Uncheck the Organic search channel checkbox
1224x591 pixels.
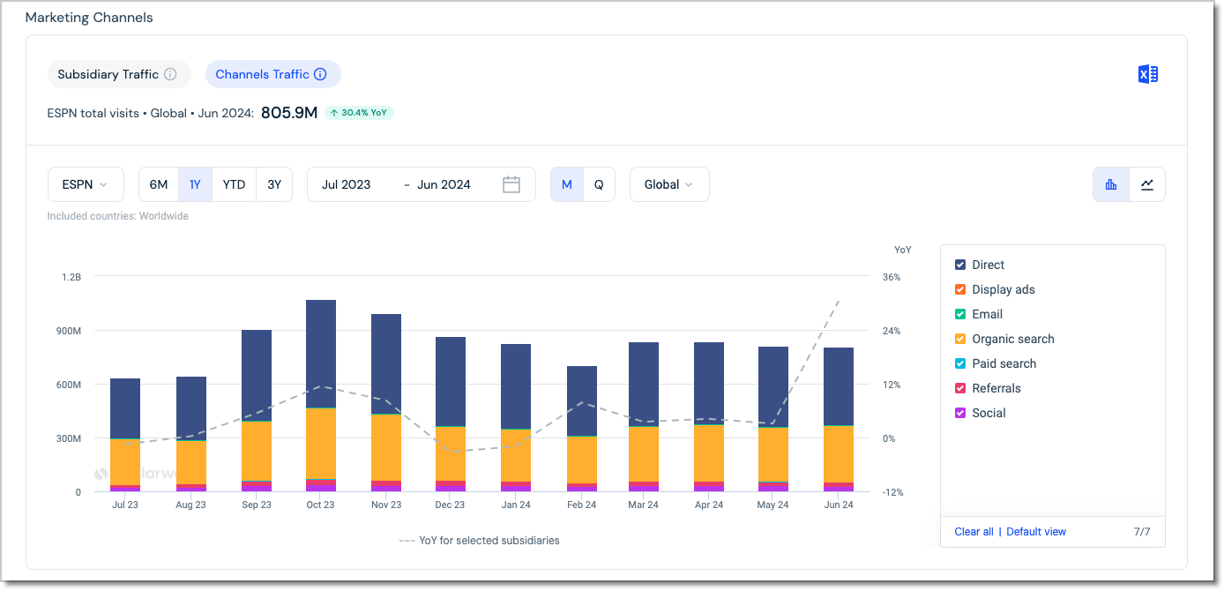point(960,339)
